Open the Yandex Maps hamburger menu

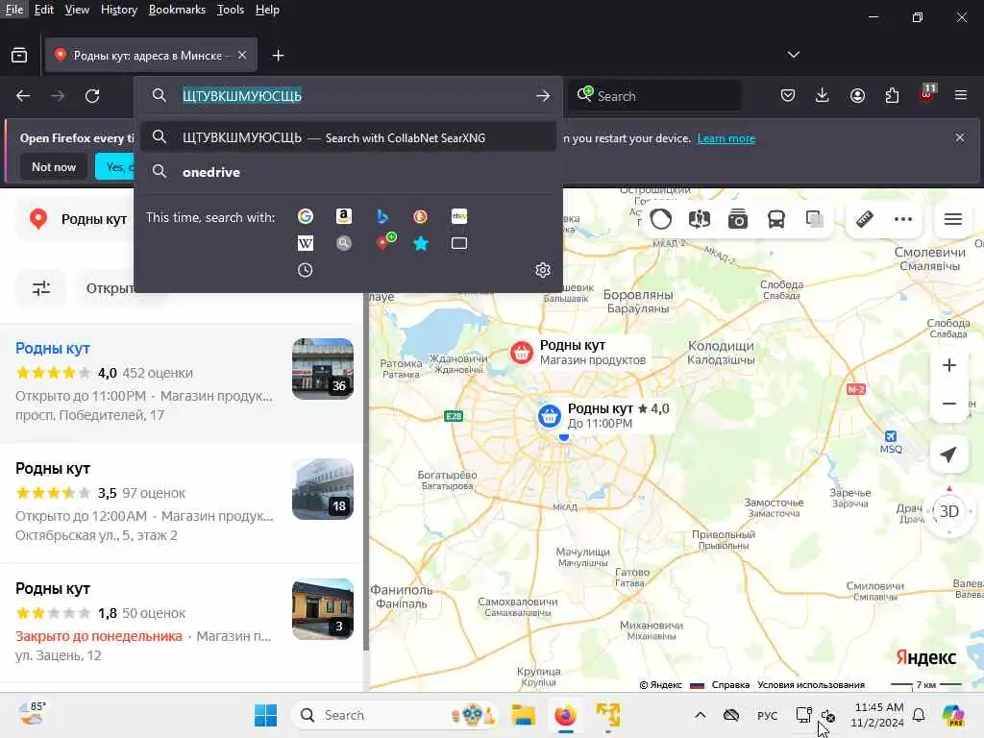point(953,219)
